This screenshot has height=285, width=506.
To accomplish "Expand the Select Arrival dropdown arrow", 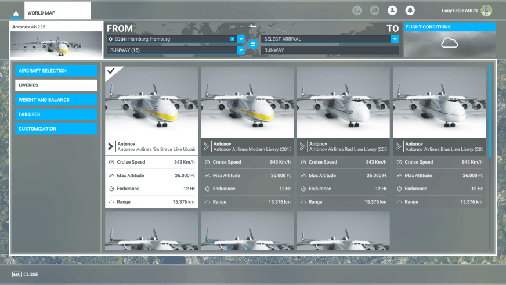I will pos(395,39).
